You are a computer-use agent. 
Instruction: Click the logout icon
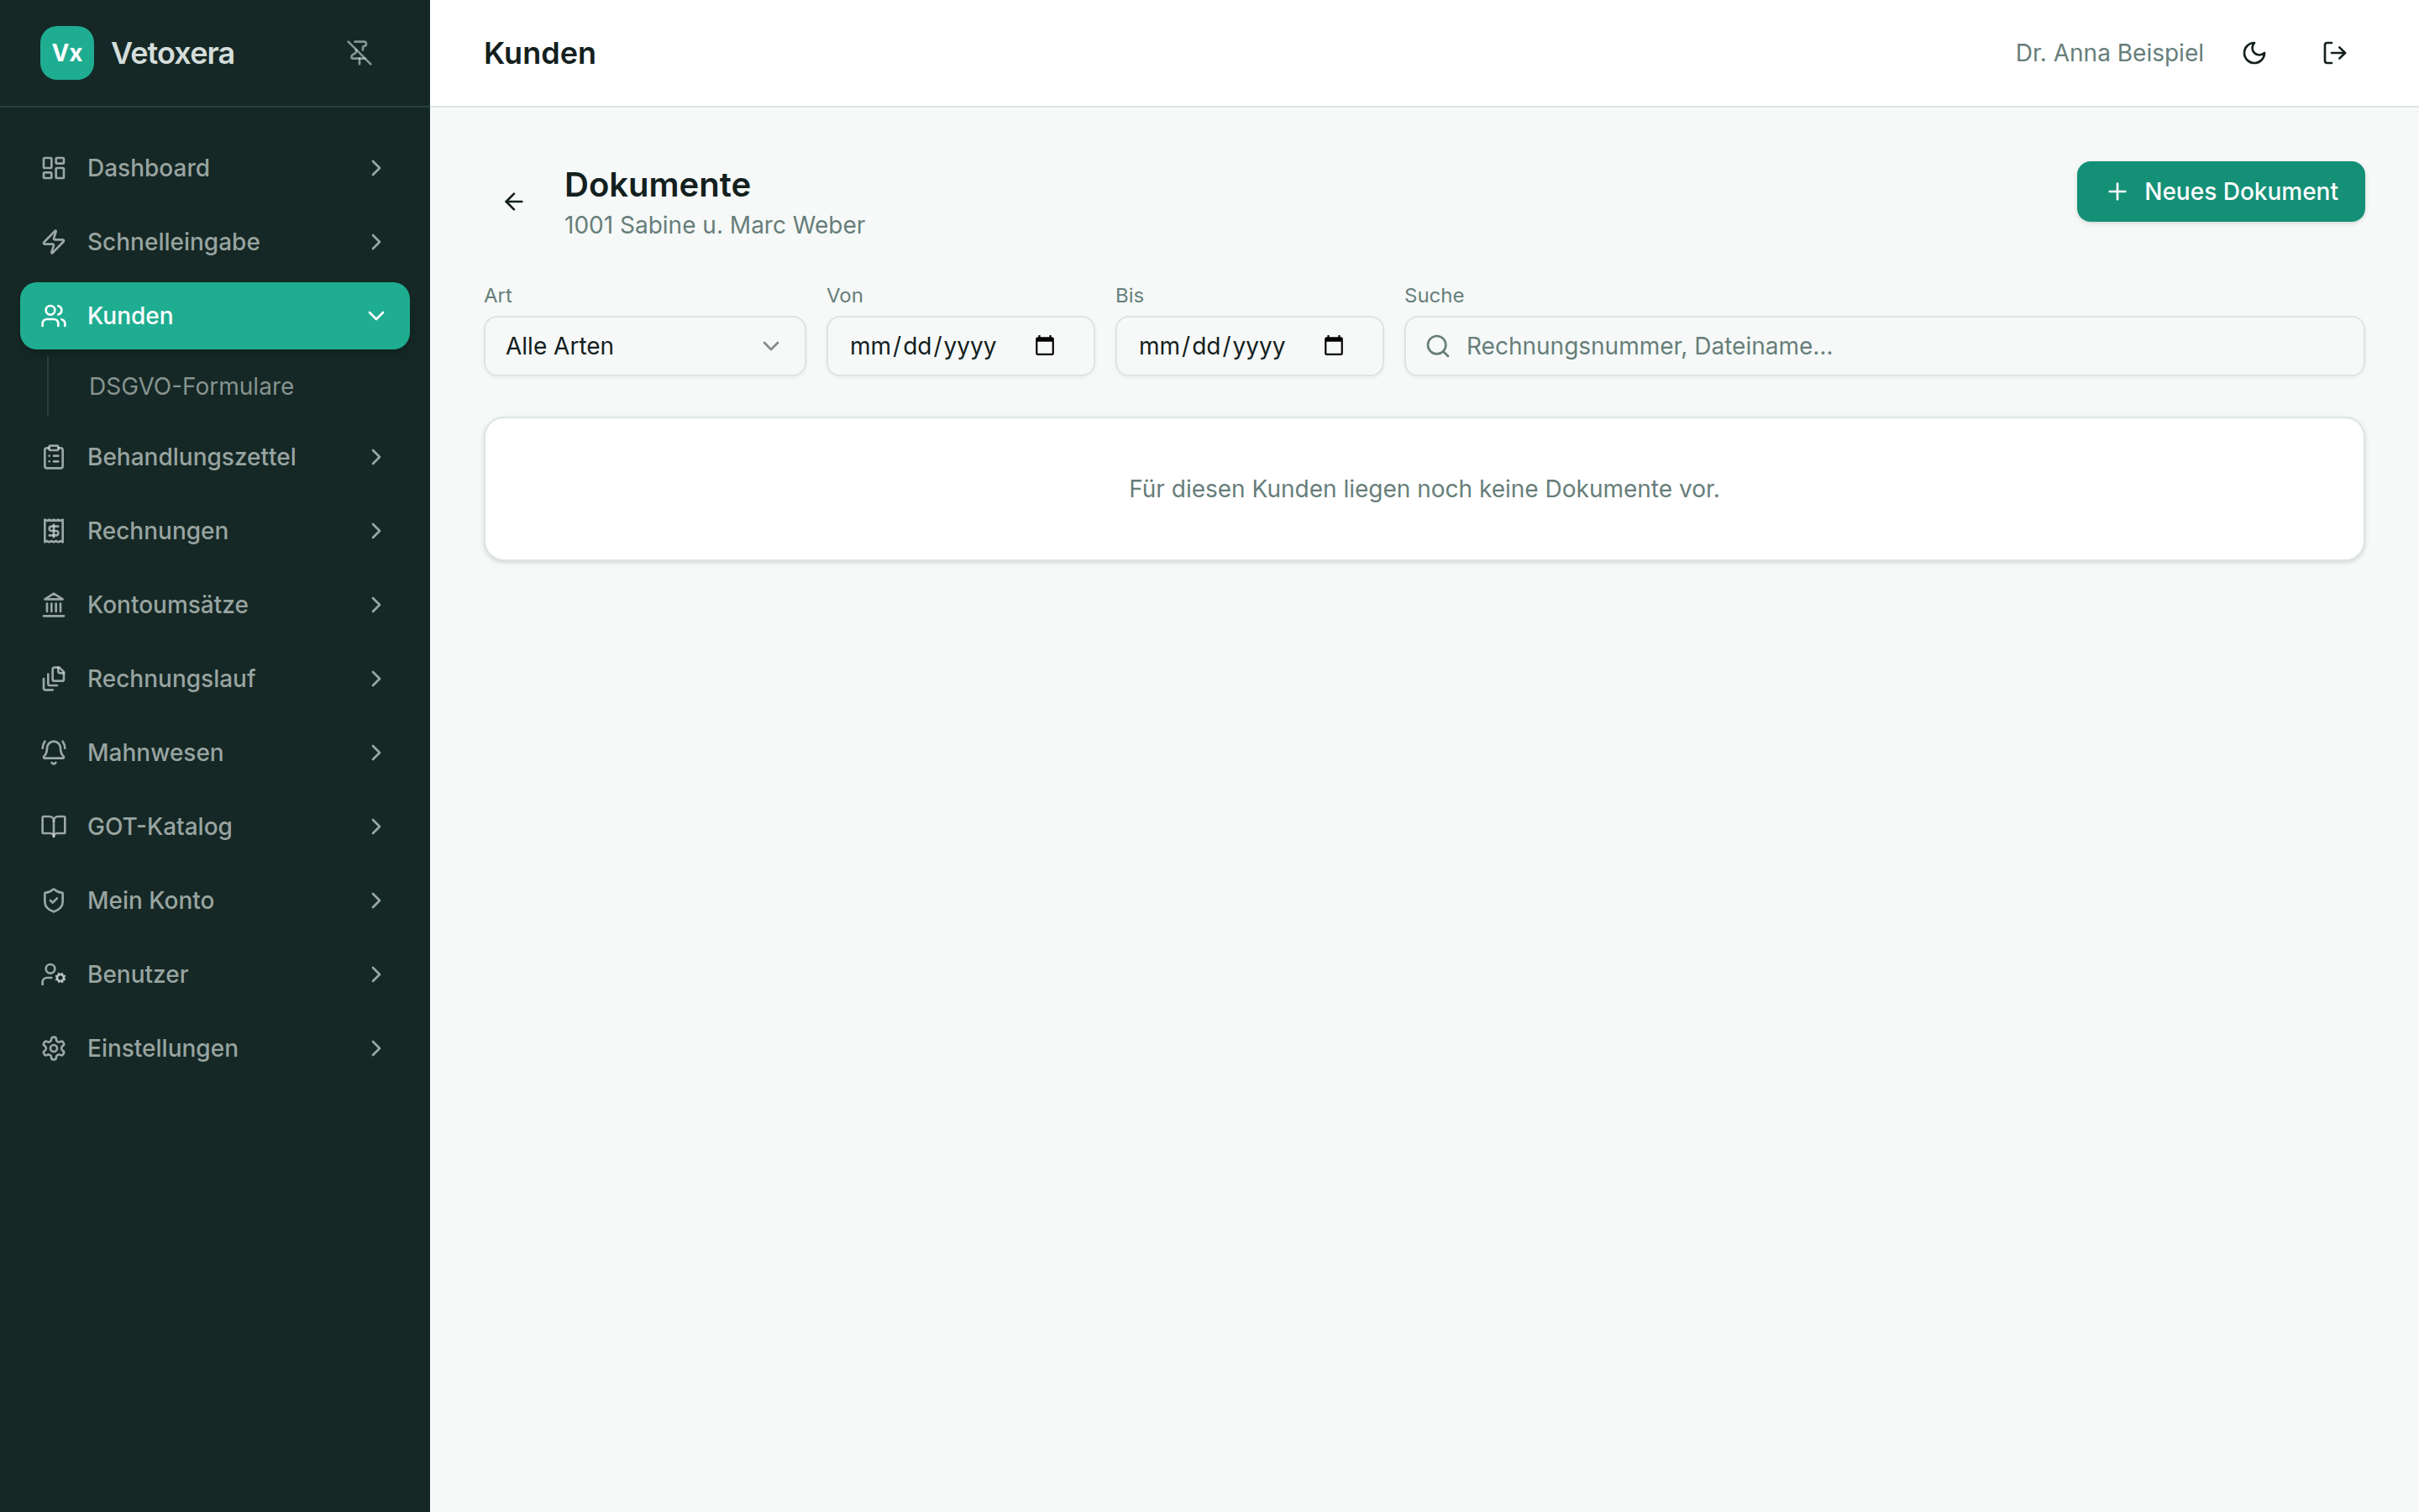click(x=2334, y=53)
